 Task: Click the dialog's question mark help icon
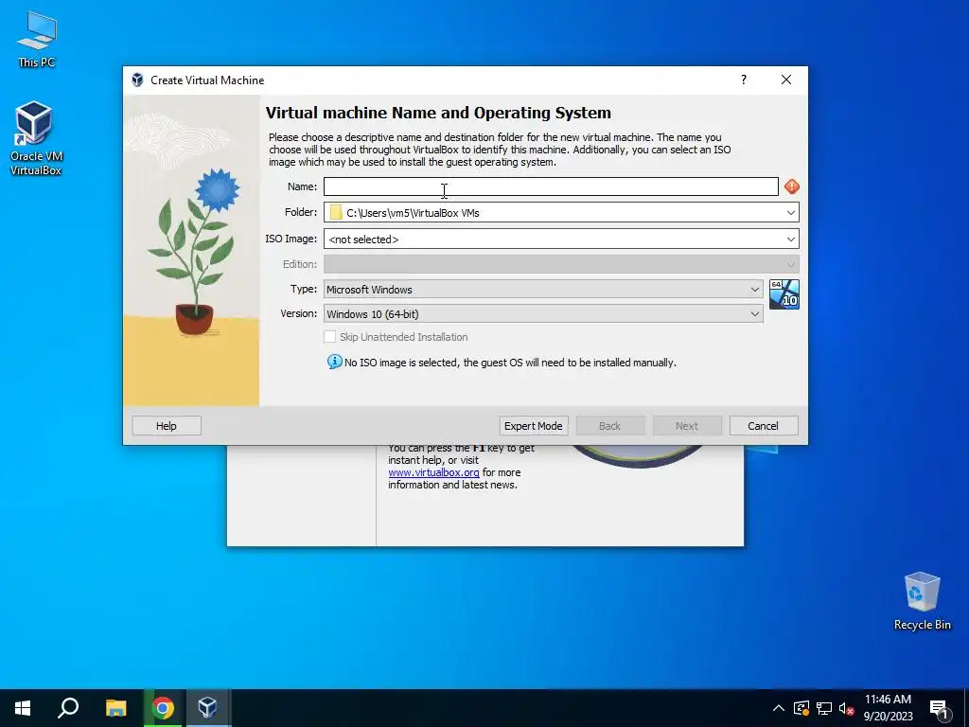(744, 80)
